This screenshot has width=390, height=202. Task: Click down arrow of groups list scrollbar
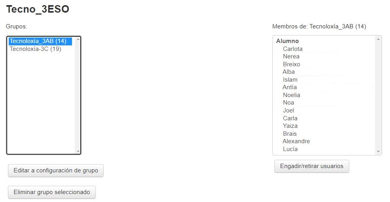pyautogui.click(x=78, y=151)
